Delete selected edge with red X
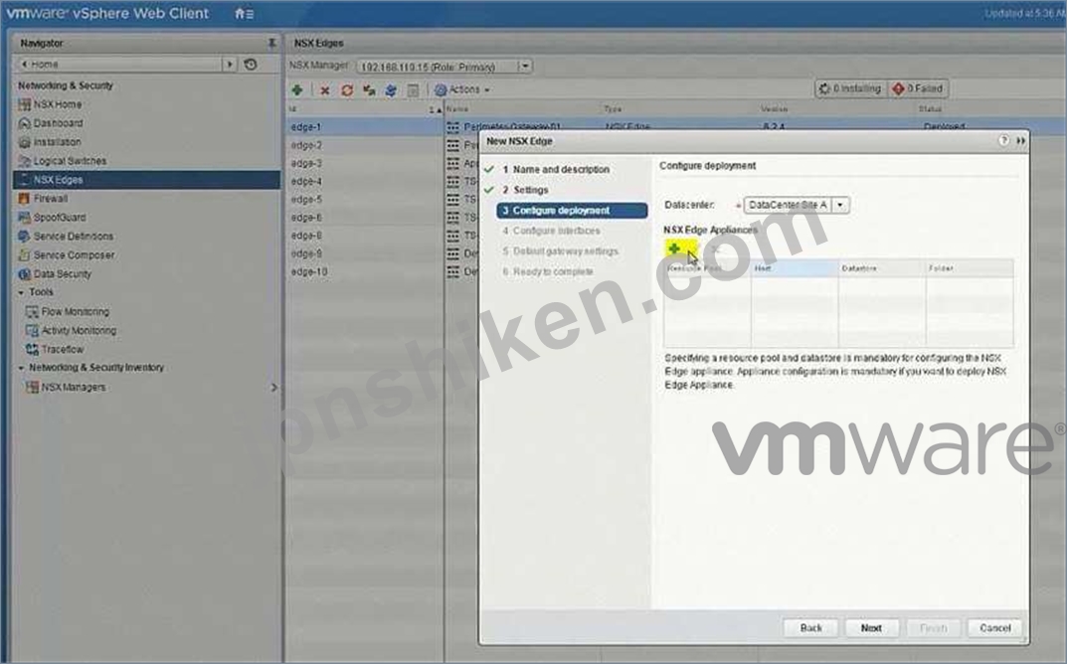 point(325,89)
